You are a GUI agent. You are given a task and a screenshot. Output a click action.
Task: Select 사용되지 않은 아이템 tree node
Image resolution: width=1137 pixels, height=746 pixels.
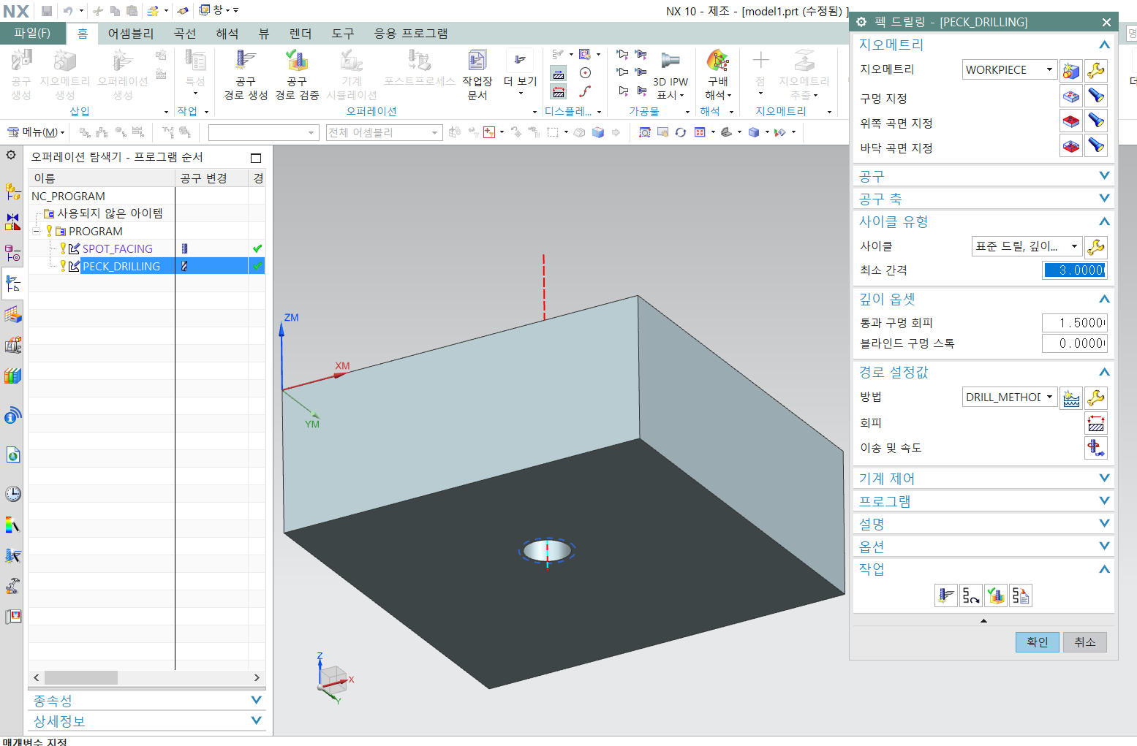110,213
